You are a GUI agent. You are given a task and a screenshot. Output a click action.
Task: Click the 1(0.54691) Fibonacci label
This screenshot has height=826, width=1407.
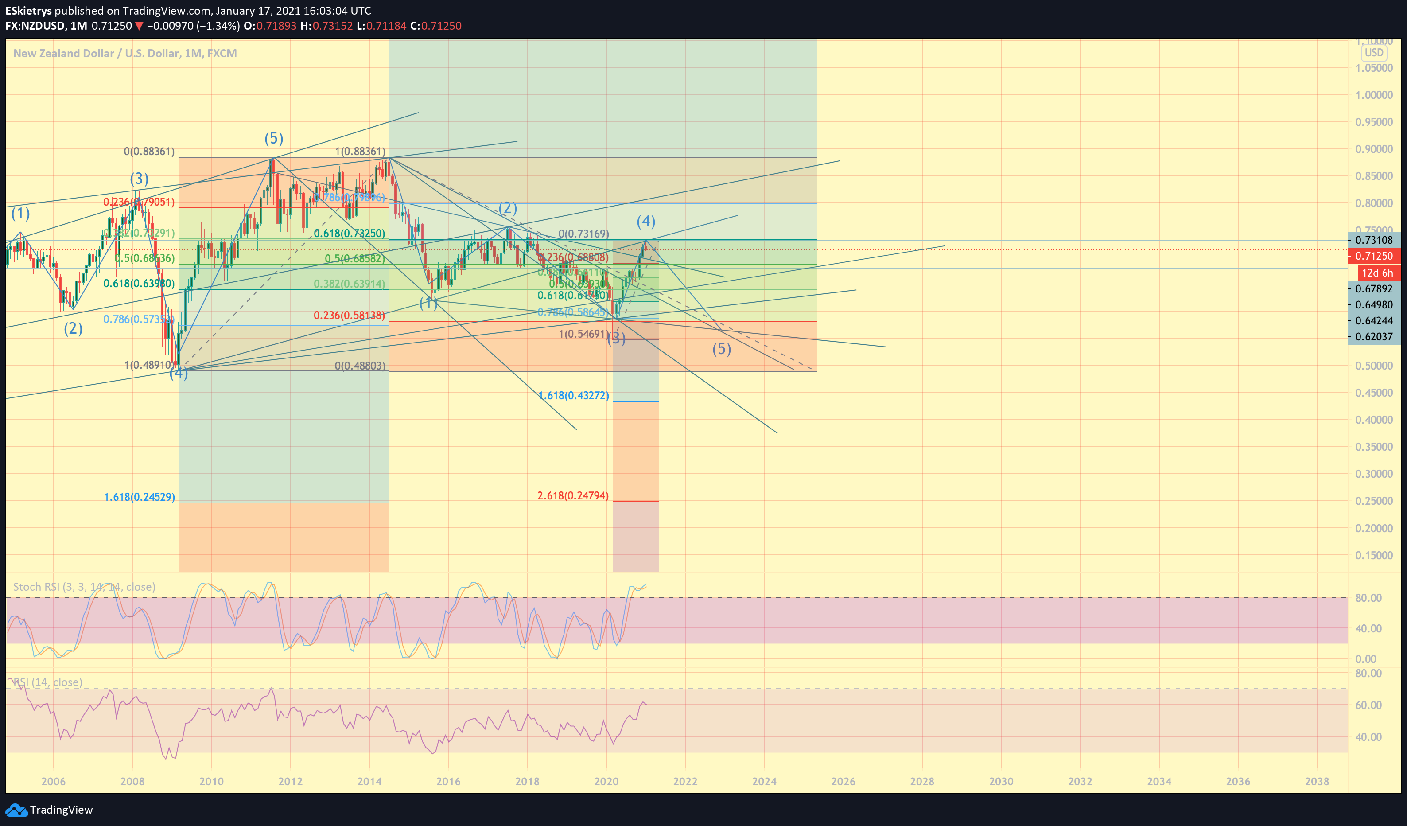(584, 334)
